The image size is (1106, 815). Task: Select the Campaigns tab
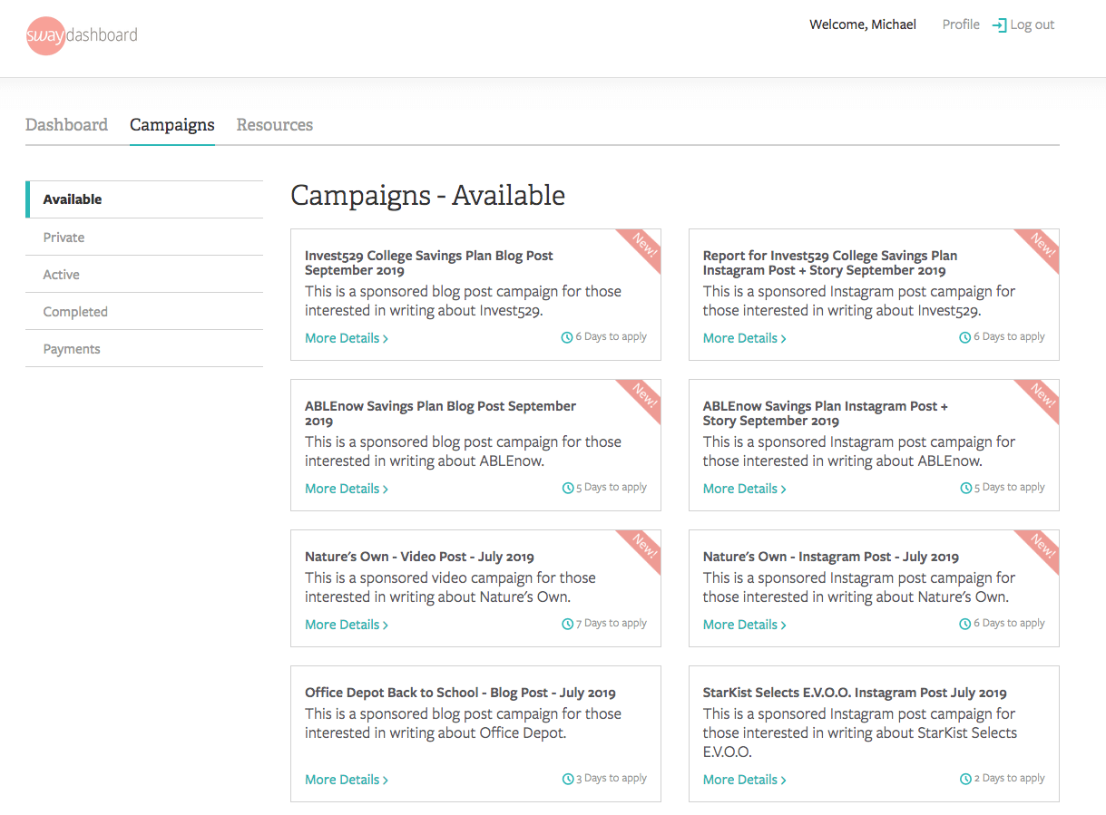coord(172,125)
